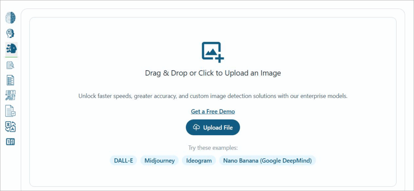Click the Upload File button
Image resolution: width=414 pixels, height=191 pixels.
tap(213, 128)
